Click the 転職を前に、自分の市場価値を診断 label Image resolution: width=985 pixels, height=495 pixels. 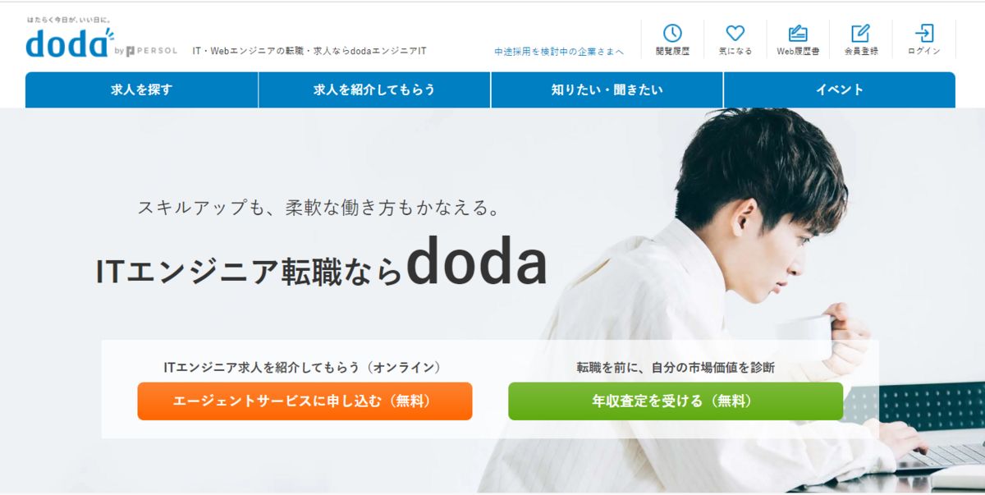676,367
